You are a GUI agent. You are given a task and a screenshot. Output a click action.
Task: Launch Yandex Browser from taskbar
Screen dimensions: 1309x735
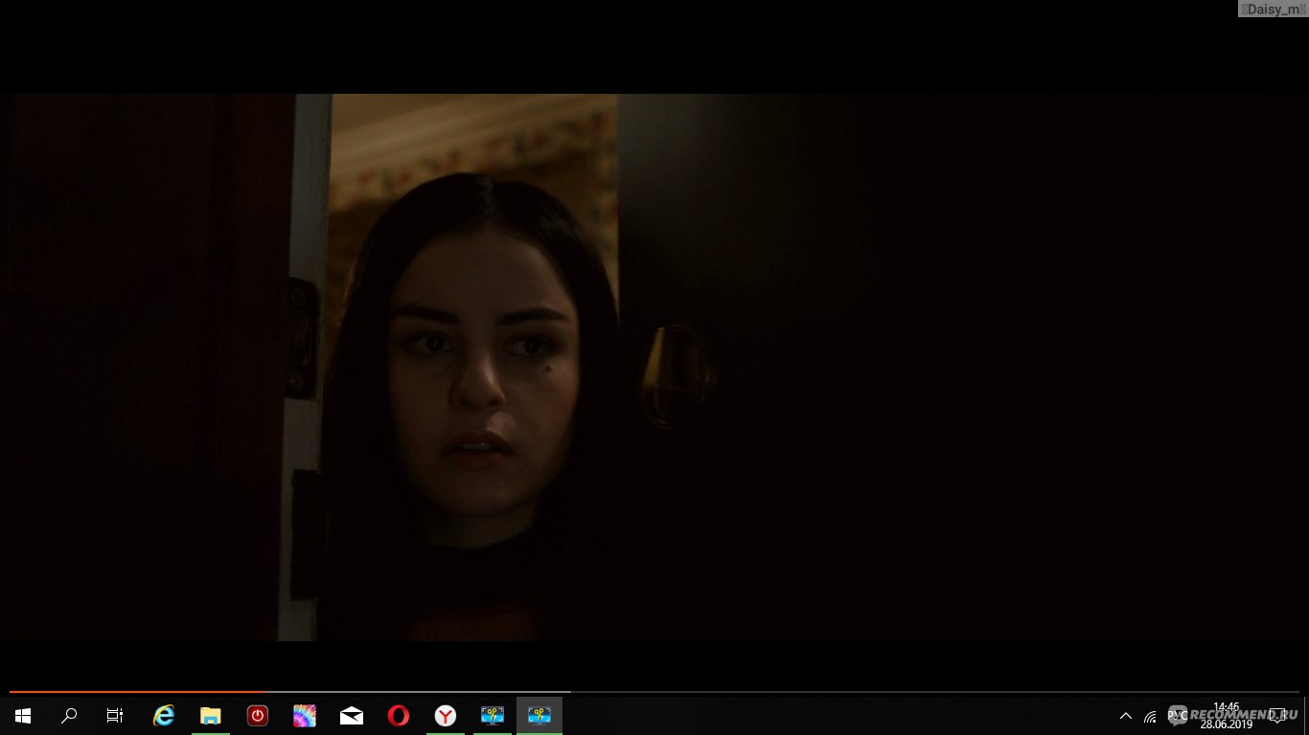click(x=446, y=716)
